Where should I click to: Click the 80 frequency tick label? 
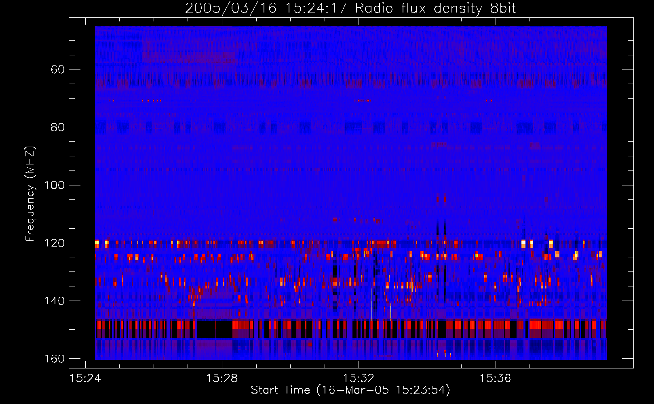pyautogui.click(x=58, y=127)
